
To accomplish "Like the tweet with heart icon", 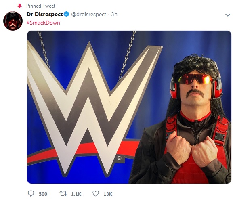I will (x=96, y=193).
